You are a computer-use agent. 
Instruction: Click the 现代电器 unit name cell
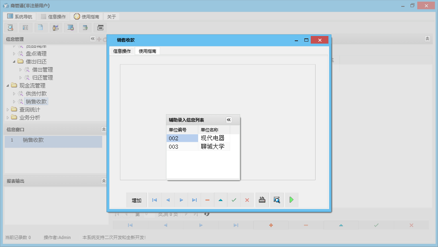tap(214, 138)
